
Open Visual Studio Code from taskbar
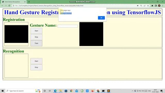click(87, 91)
